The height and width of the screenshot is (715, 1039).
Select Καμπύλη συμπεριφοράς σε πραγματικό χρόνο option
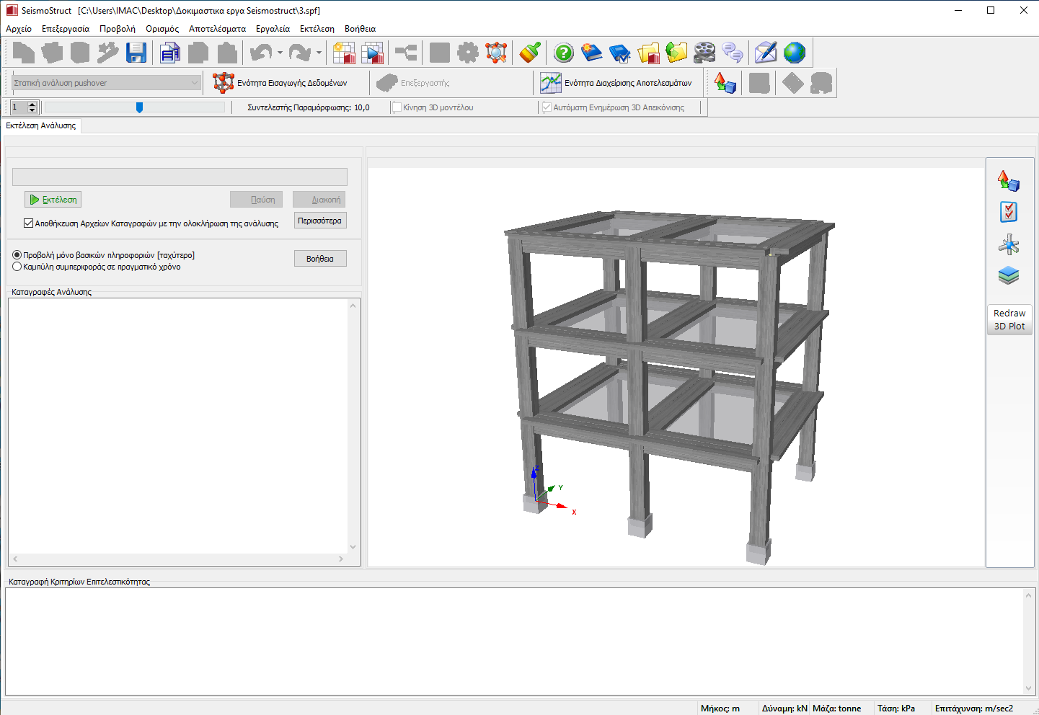coord(17,267)
